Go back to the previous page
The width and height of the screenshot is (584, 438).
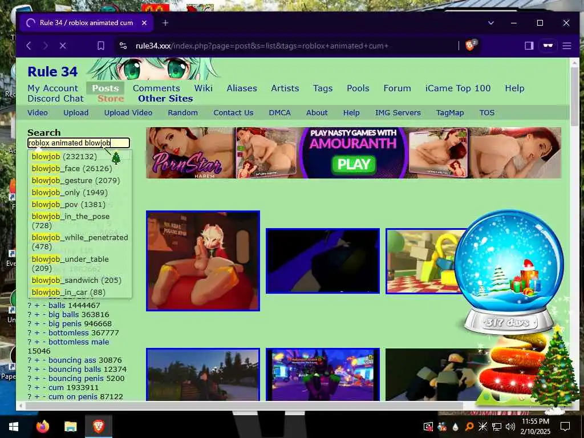point(29,46)
